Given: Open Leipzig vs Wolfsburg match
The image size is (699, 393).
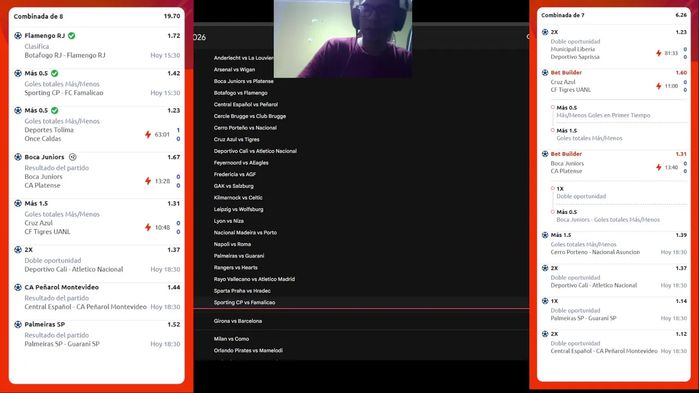Looking at the screenshot, I should [x=239, y=209].
